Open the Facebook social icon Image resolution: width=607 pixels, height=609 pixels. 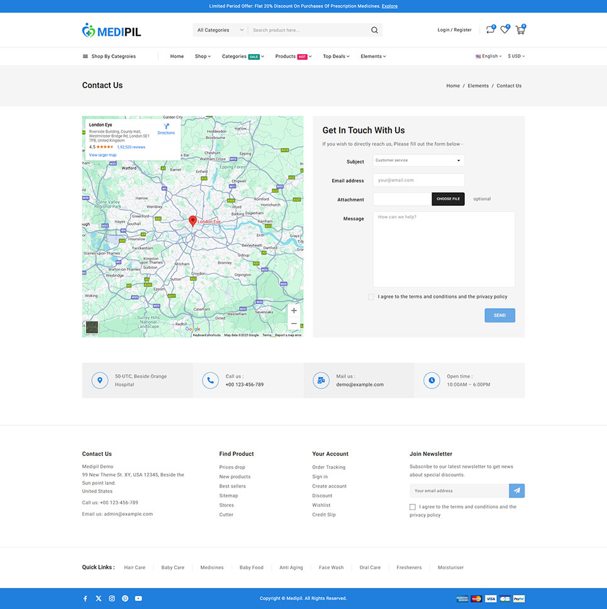[86, 598]
